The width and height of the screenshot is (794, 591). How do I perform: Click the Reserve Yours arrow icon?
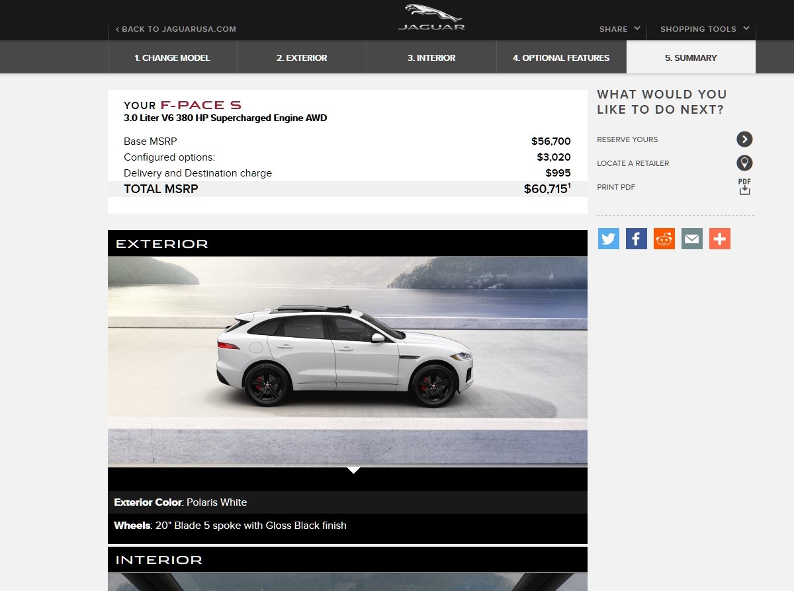tap(744, 139)
